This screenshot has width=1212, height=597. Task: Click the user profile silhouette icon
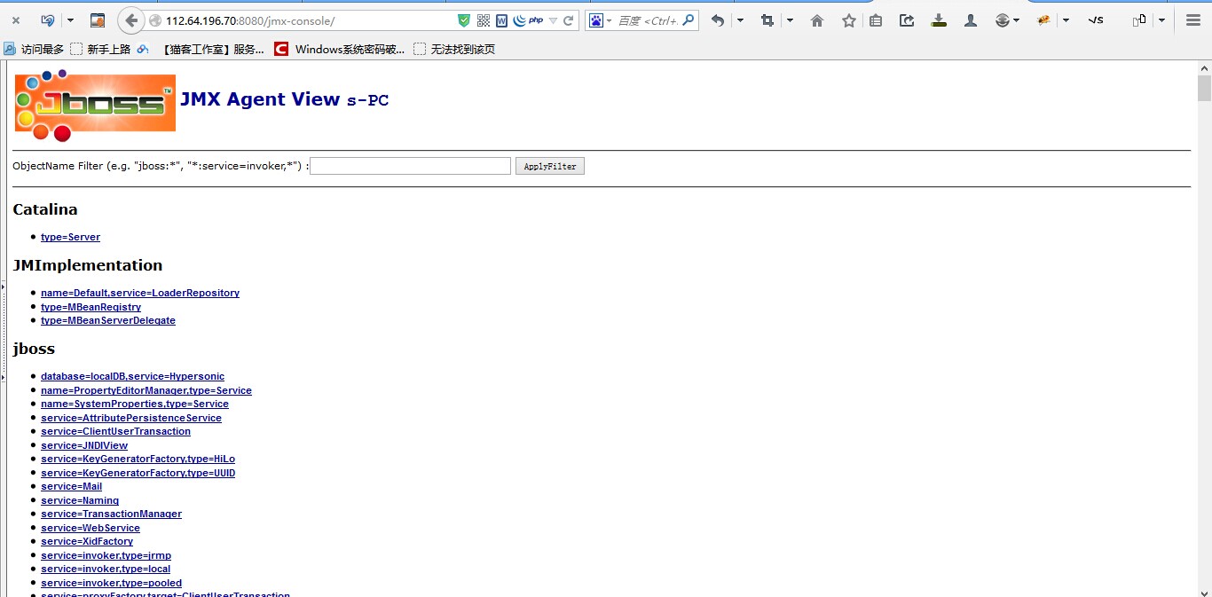pyautogui.click(x=971, y=20)
